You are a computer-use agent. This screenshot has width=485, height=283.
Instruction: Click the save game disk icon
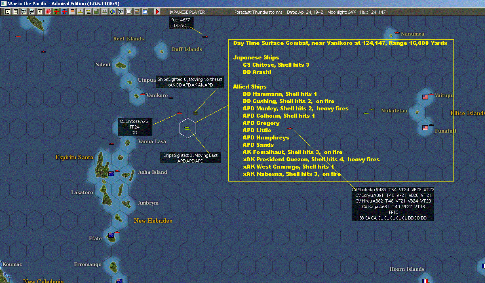(x=7, y=12)
